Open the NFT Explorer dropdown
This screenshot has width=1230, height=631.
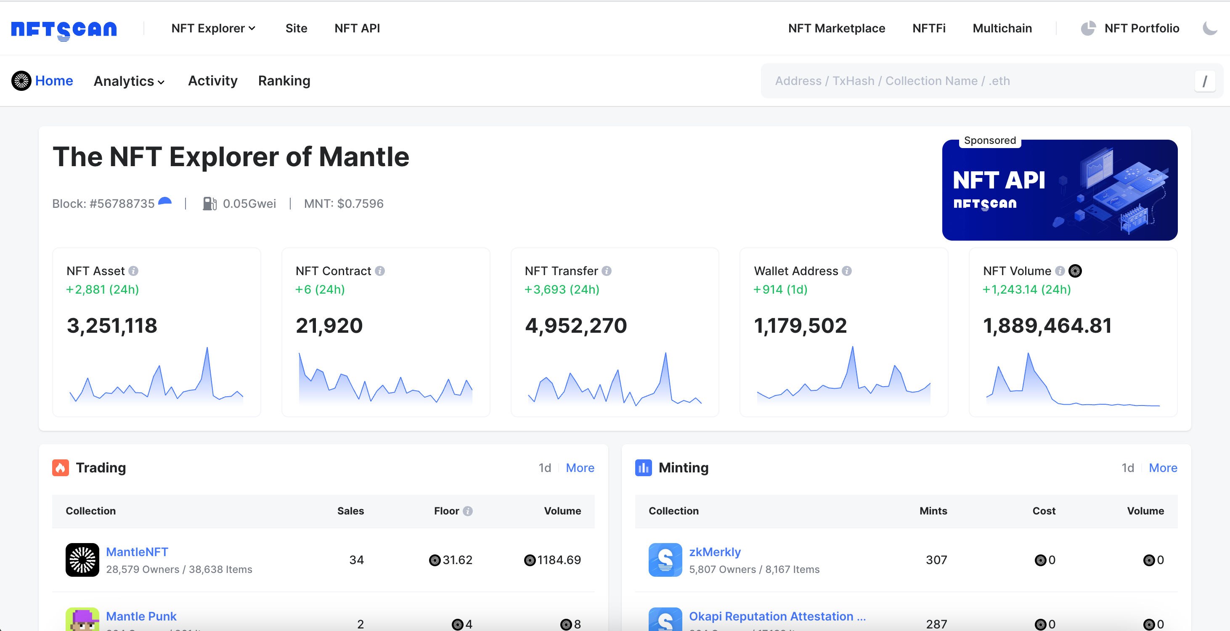pos(213,28)
